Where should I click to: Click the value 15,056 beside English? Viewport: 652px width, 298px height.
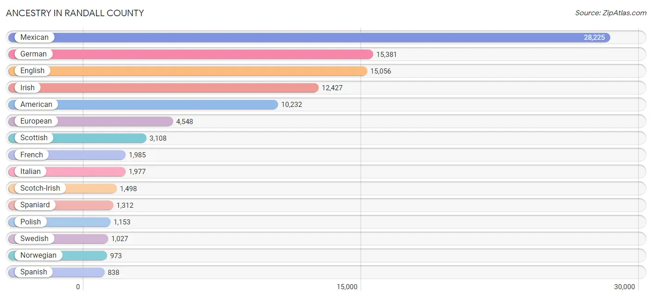click(x=381, y=71)
